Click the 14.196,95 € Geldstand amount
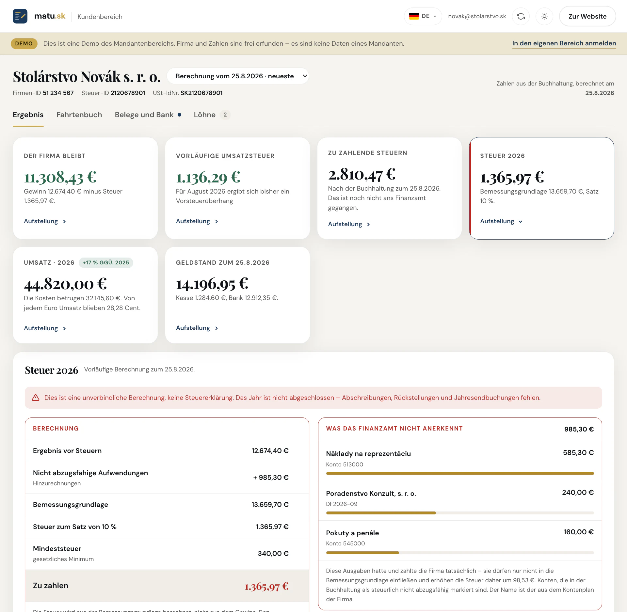The height and width of the screenshot is (612, 627). click(212, 284)
